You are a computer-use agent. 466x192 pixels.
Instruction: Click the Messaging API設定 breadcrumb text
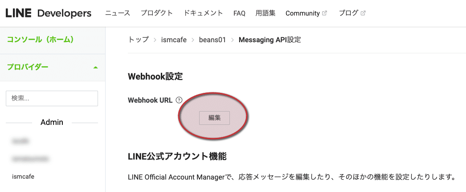click(270, 40)
